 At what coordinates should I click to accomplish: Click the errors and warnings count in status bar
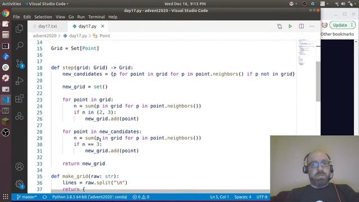(x=141, y=197)
